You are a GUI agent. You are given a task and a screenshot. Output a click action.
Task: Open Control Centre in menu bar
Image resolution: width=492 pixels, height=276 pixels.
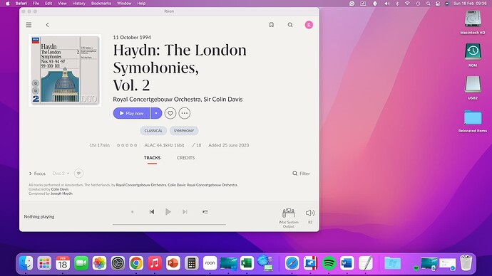(438, 4)
